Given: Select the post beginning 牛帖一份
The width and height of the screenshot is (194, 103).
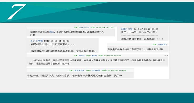Looking at the screenshot, I should [74, 75].
